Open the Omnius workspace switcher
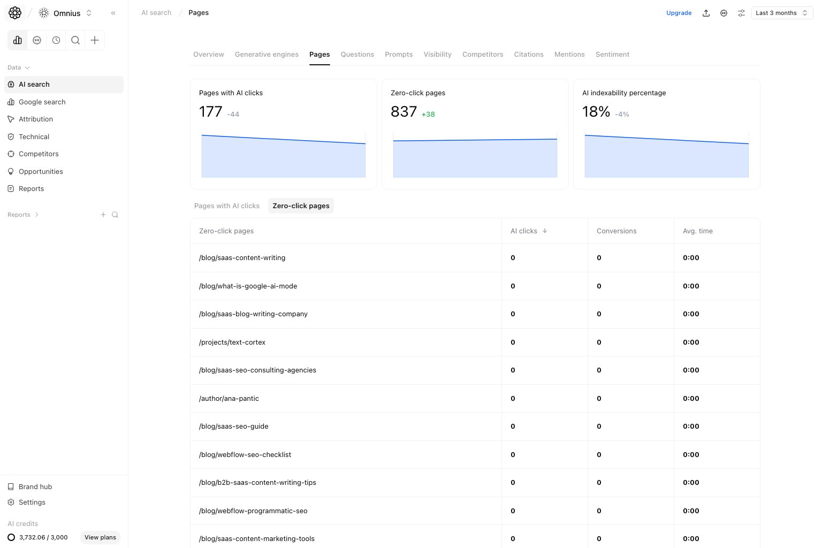The width and height of the screenshot is (822, 548). pyautogui.click(x=66, y=13)
